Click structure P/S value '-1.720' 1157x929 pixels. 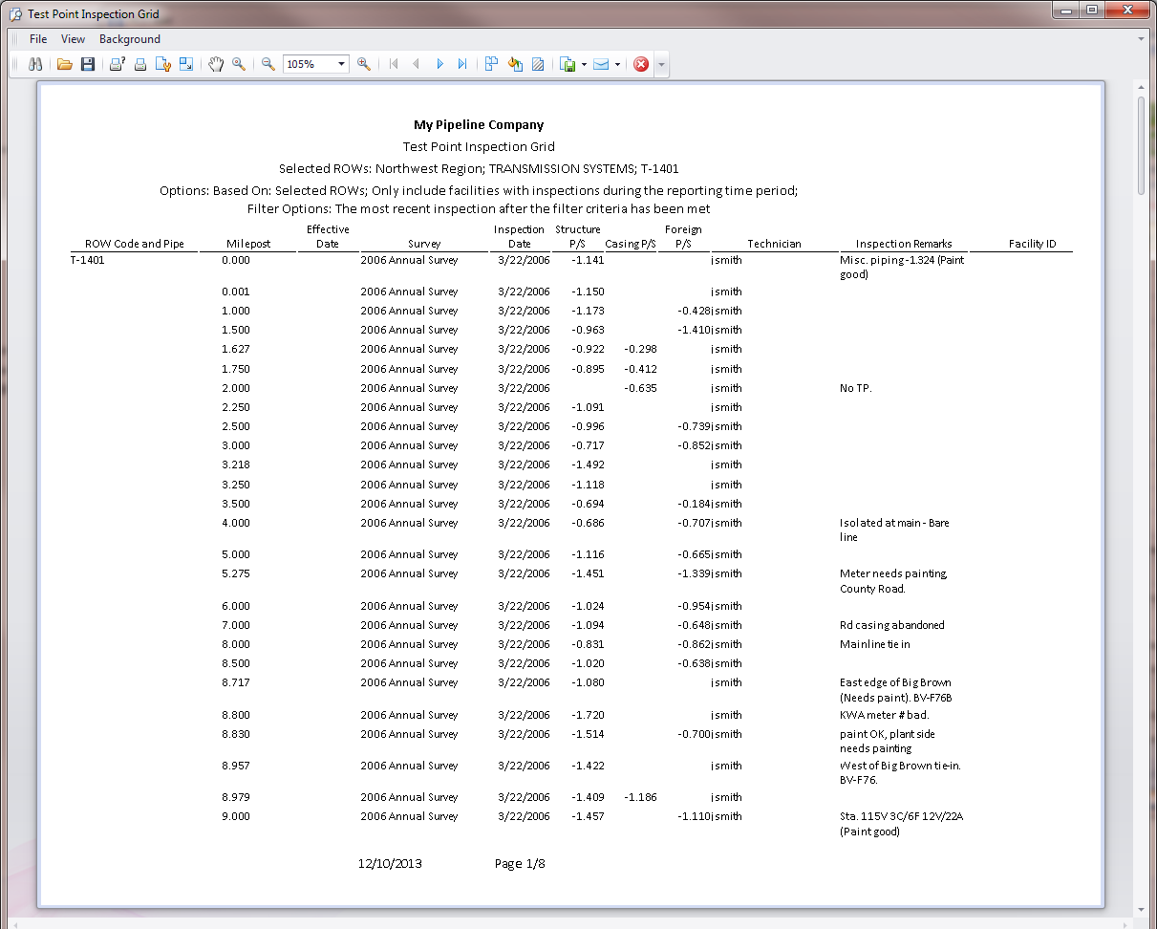588,715
